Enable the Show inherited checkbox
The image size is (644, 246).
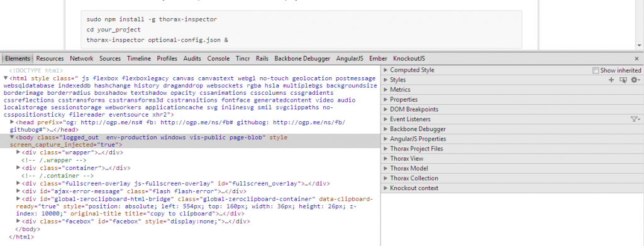[x=596, y=70]
